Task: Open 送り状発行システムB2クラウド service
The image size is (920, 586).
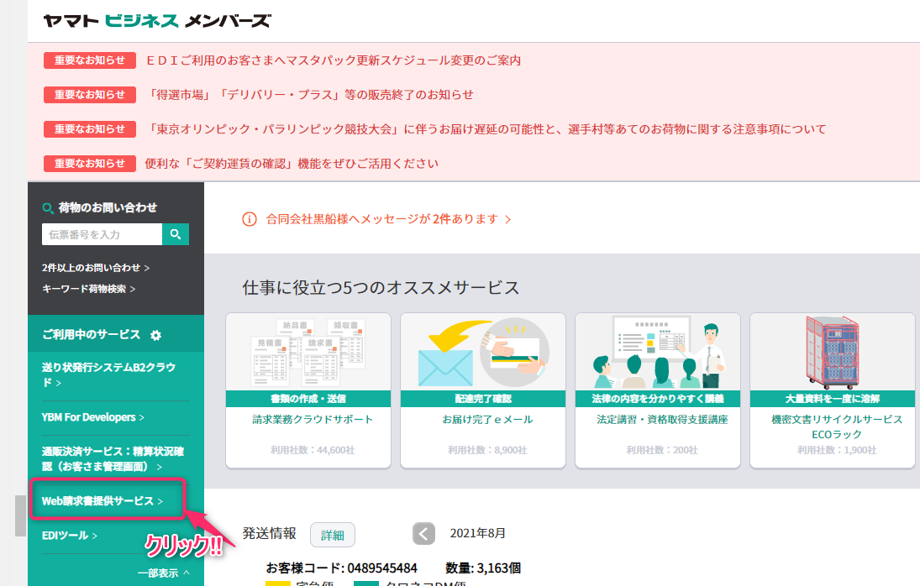Action: (109, 374)
